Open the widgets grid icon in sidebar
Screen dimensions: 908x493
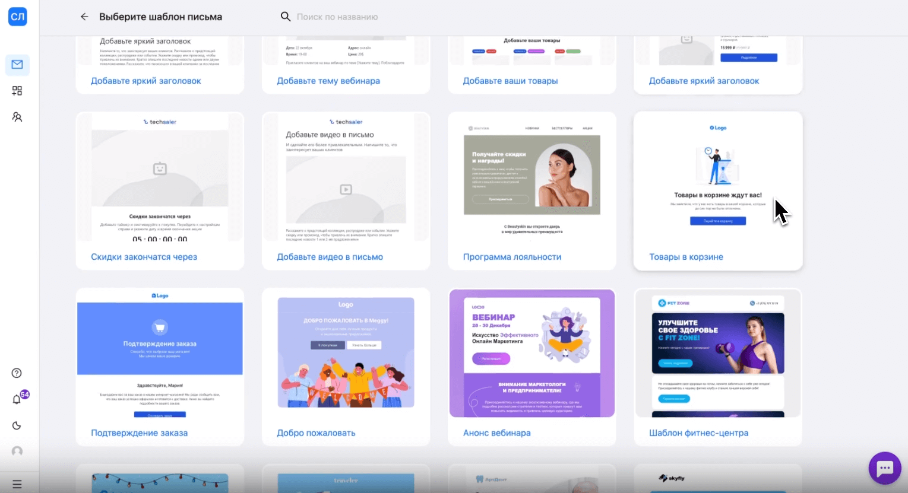click(17, 91)
